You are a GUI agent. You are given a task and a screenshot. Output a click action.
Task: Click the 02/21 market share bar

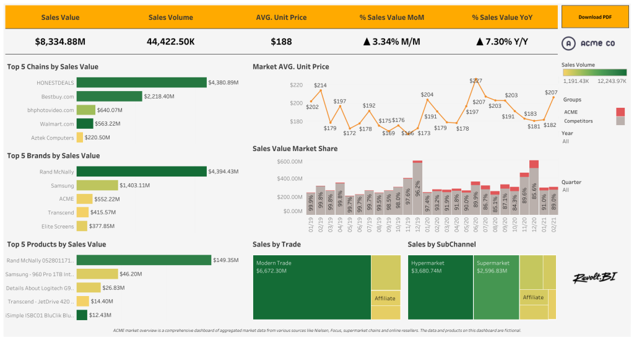pyautogui.click(x=554, y=201)
